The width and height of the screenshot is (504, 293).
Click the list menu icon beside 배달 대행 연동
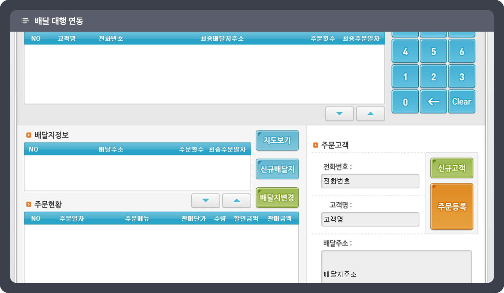pyautogui.click(x=25, y=21)
